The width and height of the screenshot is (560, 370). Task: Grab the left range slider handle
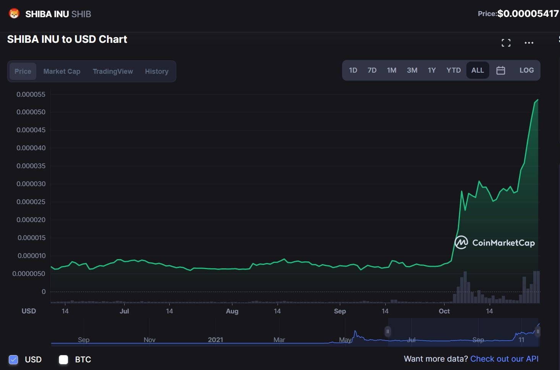(388, 331)
